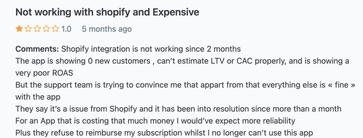Click the line about refusing to reimburse subscription
This screenshot has width=363, height=138.
(x=164, y=133)
